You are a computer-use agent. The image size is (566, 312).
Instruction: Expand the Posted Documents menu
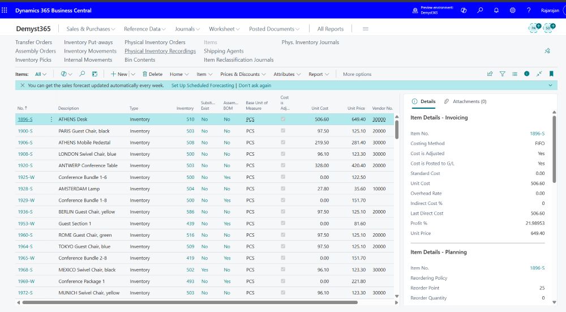275,29
